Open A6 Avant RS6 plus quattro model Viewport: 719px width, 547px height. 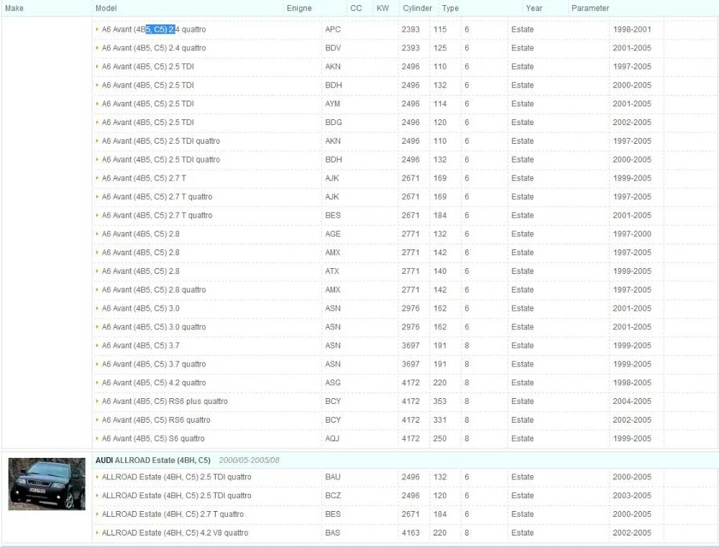pos(165,401)
